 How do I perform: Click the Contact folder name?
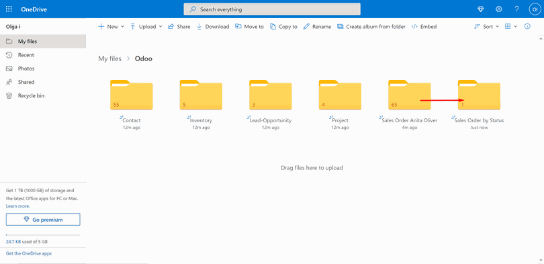(132, 121)
